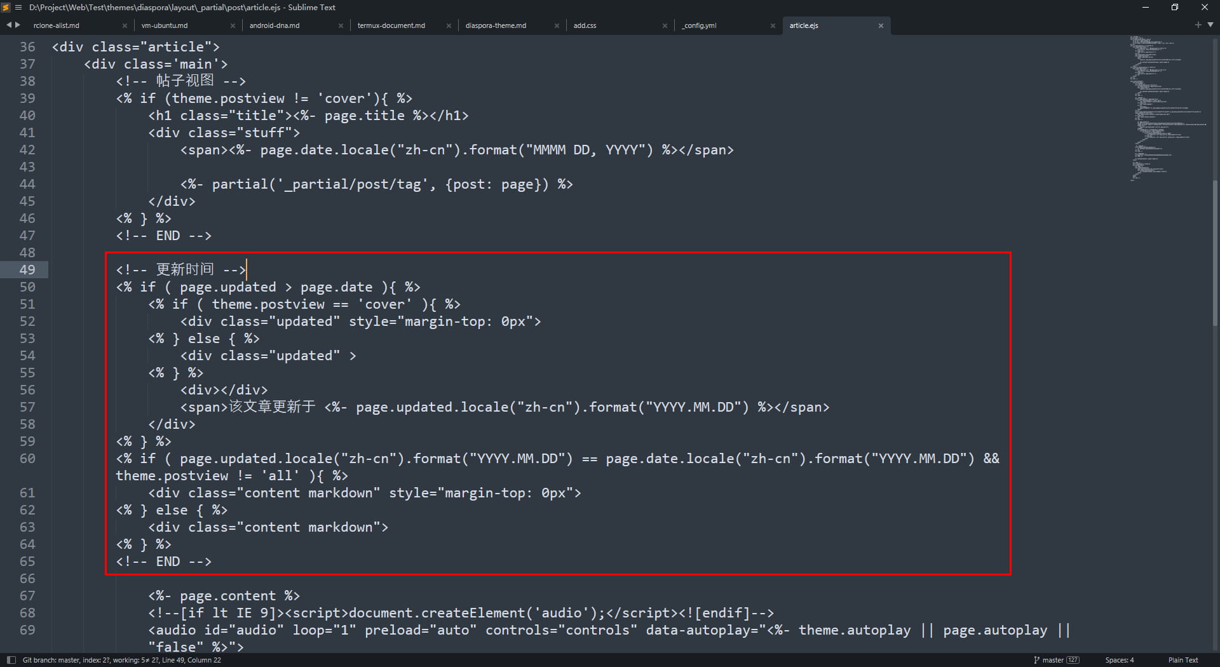Toggle the sidebar from status bar icon
1220x667 pixels.
[11, 660]
